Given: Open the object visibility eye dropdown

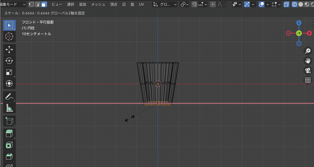Looking at the screenshot, I should click(x=237, y=4).
